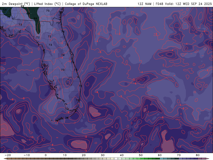Click the 20 value on the color scale

pyautogui.click(x=84, y=155)
